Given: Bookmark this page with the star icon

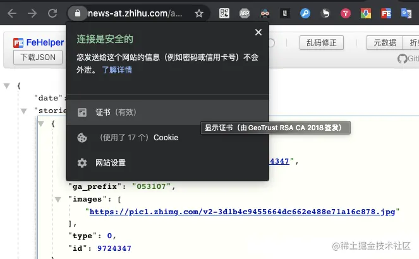Looking at the screenshot, I should [x=199, y=13].
